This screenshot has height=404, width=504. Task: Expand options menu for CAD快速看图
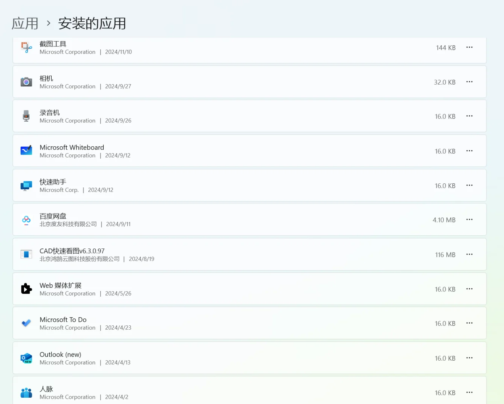(469, 254)
